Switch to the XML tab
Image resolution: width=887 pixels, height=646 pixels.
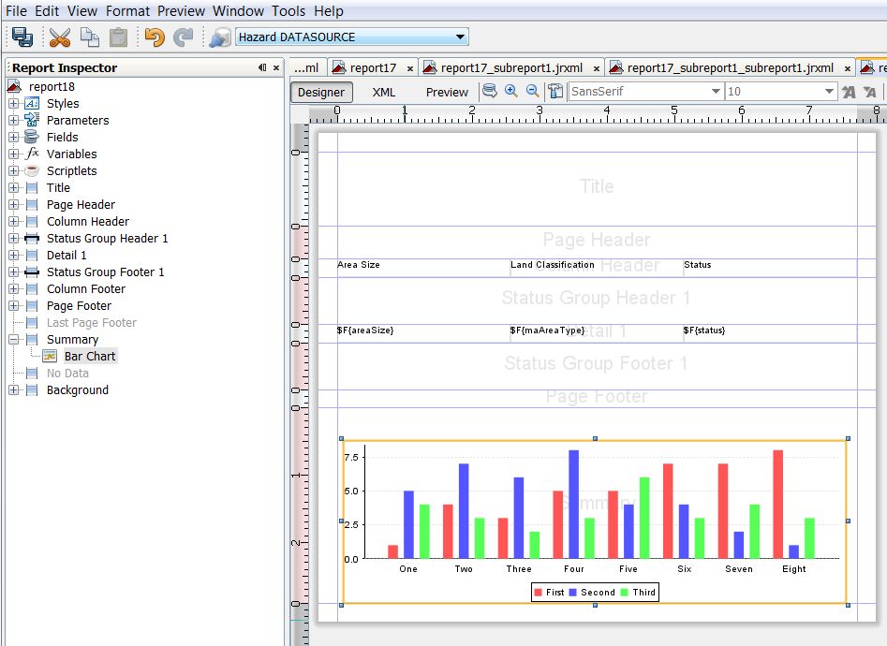click(x=383, y=93)
